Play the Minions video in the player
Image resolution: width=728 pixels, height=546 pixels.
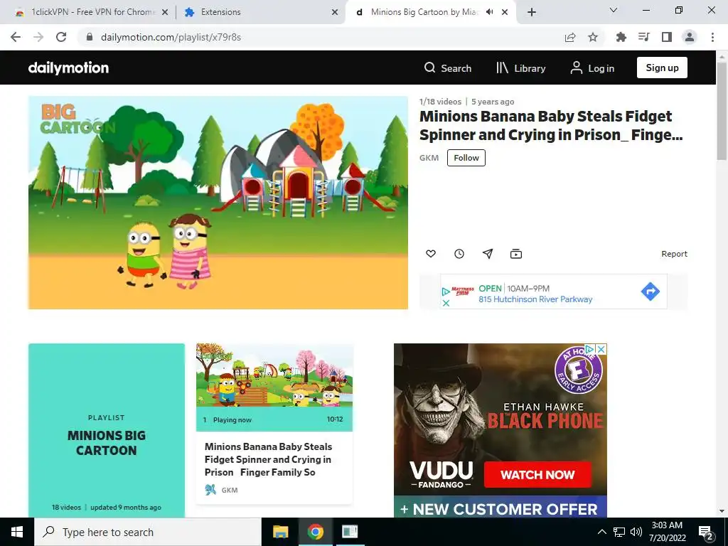[218, 203]
